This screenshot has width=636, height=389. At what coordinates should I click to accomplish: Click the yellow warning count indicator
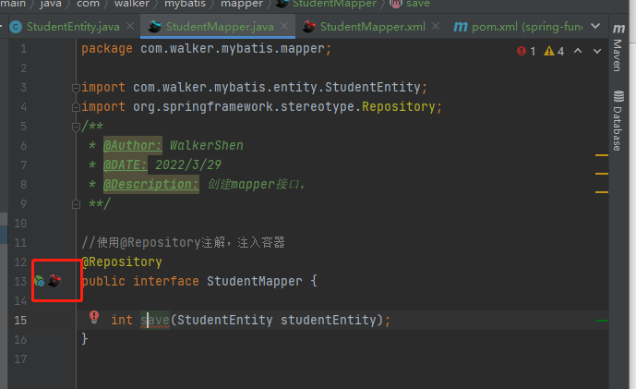coord(554,51)
